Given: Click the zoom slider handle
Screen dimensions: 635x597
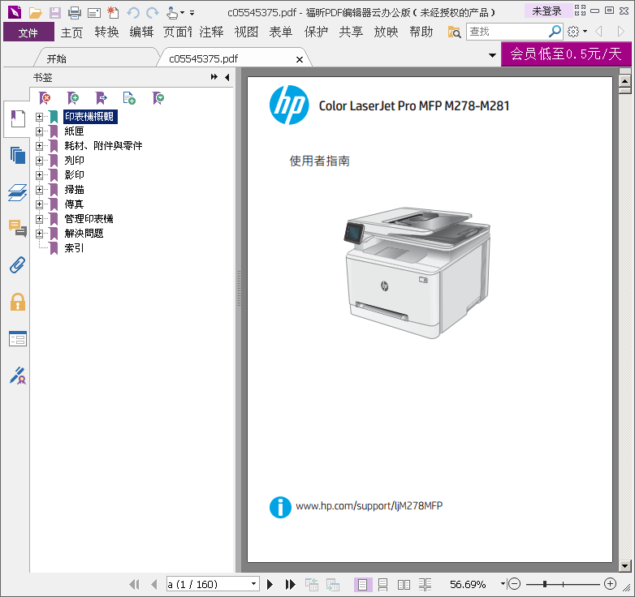Looking at the screenshot, I should [x=545, y=584].
